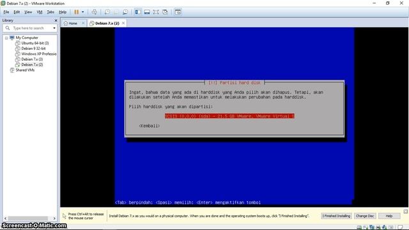The width and height of the screenshot is (409, 230).
Task: Close the install assistant bar
Action: tap(406, 211)
